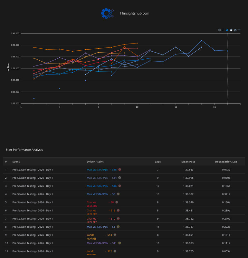Click degradation value 0.289s

(x=226, y=211)
